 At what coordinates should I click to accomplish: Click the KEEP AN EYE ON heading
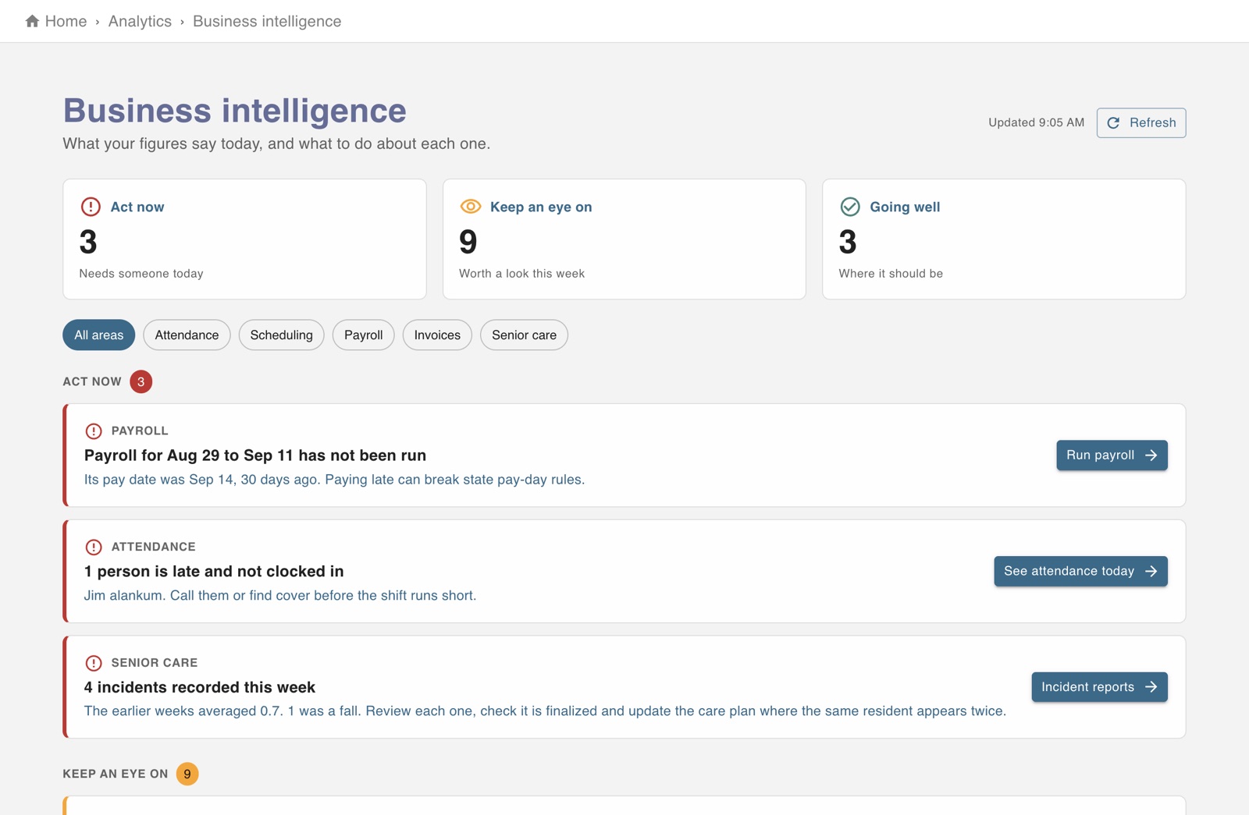[x=116, y=774]
